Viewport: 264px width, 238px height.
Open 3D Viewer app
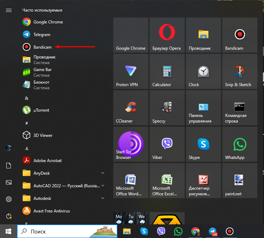click(x=63, y=135)
